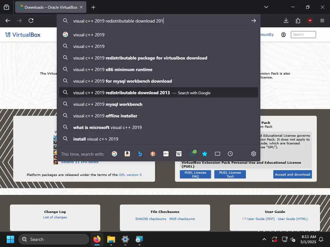The height and width of the screenshot is (247, 330).
Task: Search this time with eBay
Action: click(166, 154)
